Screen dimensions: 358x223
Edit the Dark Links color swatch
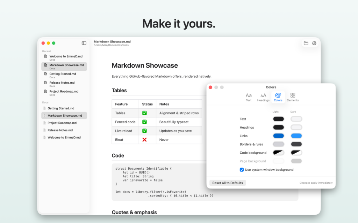[296, 136]
